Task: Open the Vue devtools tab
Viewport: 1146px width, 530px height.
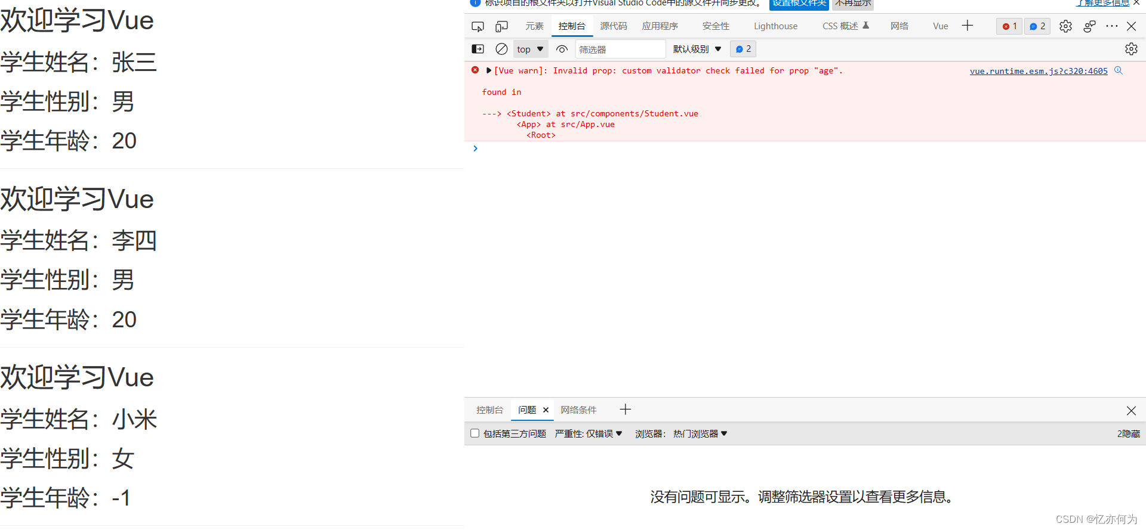Action: tap(941, 26)
